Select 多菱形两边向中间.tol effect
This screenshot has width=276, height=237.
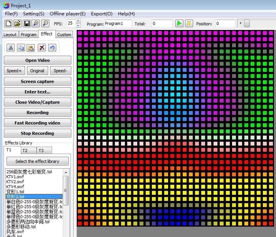34,222
